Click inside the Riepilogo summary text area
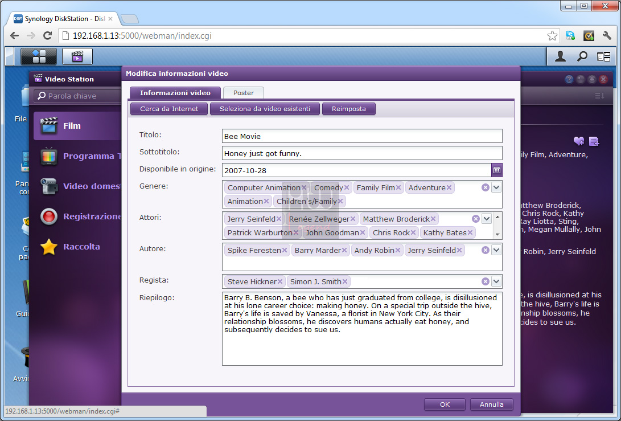This screenshot has width=621, height=421. [362, 329]
